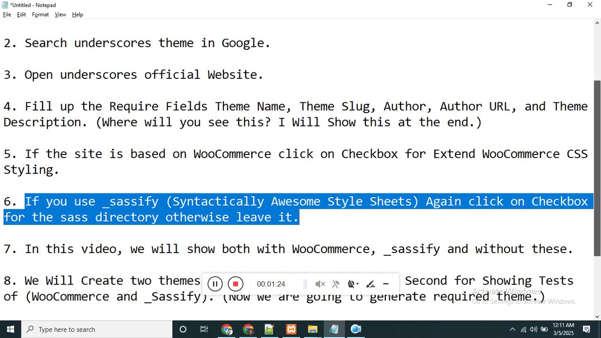Stop the screen recording
Image resolution: width=601 pixels, height=338 pixels.
pyautogui.click(x=236, y=284)
